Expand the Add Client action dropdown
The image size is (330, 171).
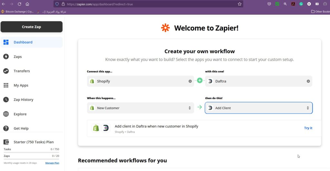308,108
